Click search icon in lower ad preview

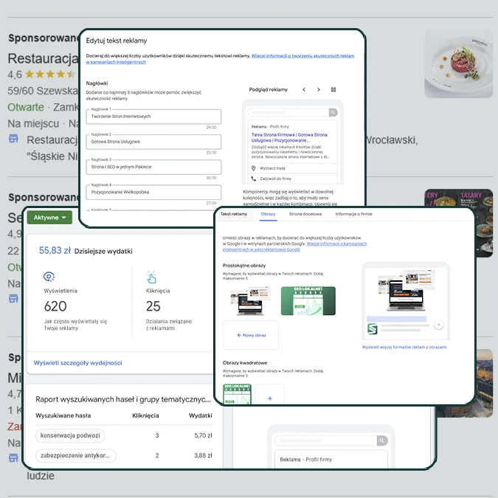[382, 440]
